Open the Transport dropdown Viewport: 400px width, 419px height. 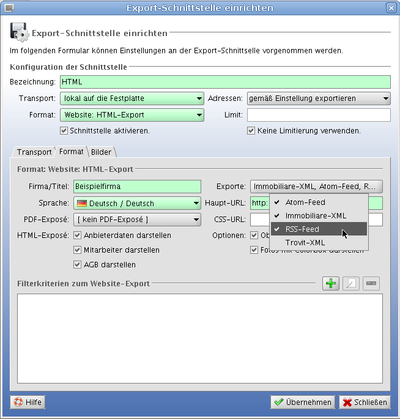pos(132,98)
